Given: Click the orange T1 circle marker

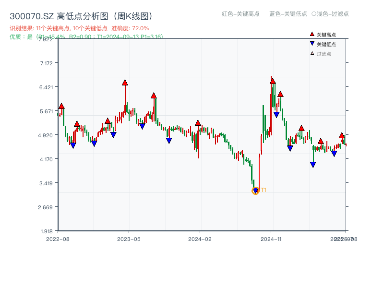Looking at the screenshot, I should (255, 191).
